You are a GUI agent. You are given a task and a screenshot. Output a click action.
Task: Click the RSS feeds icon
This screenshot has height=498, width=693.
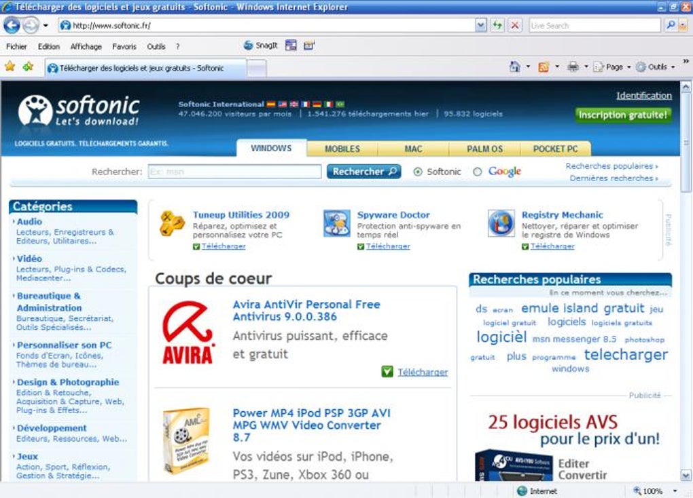tap(544, 67)
